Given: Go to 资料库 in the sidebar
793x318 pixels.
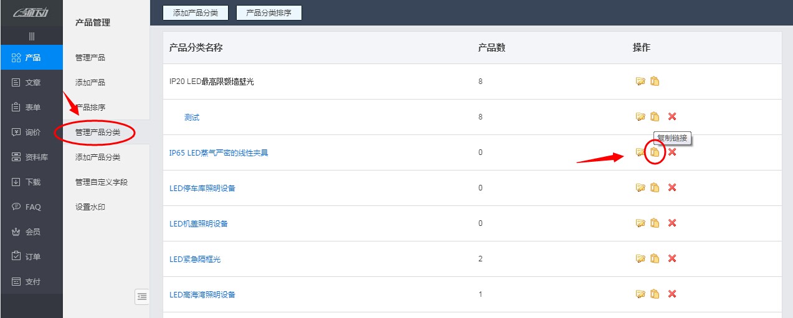Looking at the screenshot, I should point(31,157).
